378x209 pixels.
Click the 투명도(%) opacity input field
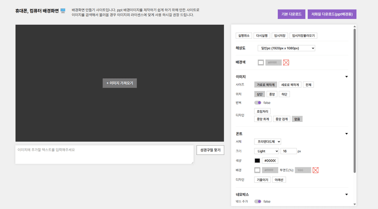pos(303,170)
